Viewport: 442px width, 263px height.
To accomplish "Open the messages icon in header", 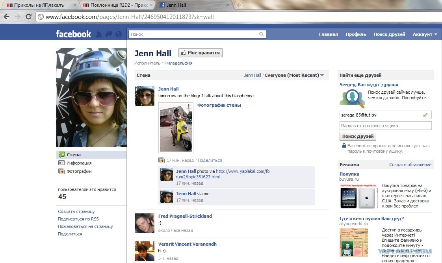I will 108,34.
